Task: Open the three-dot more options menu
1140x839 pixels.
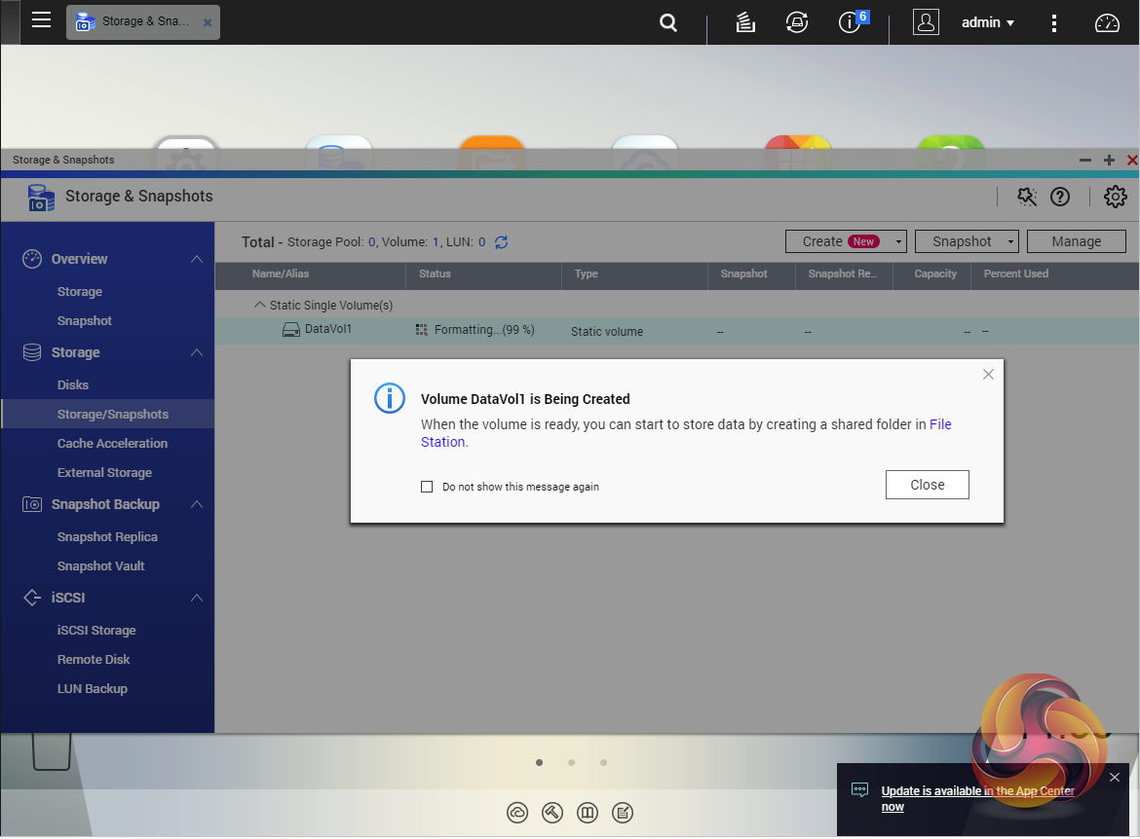Action: [1053, 23]
